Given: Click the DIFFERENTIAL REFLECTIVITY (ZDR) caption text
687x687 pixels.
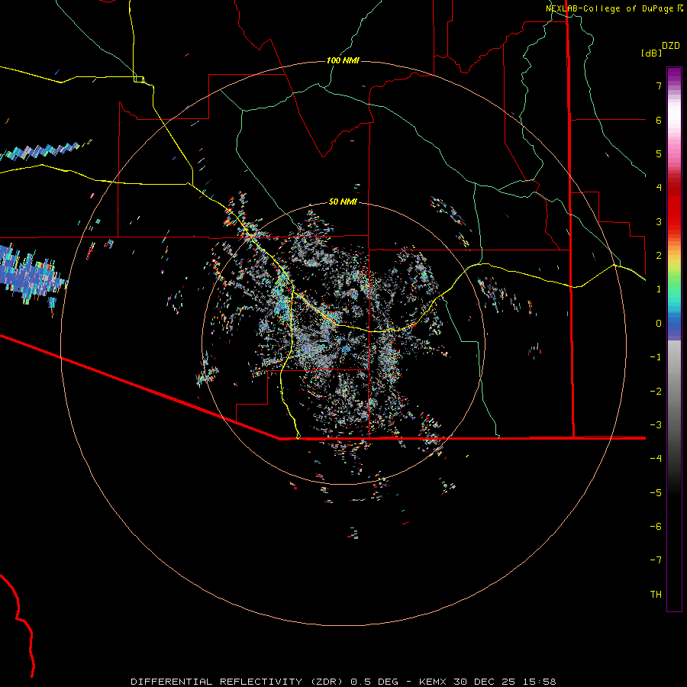Looking at the screenshot, I should pos(237,682).
